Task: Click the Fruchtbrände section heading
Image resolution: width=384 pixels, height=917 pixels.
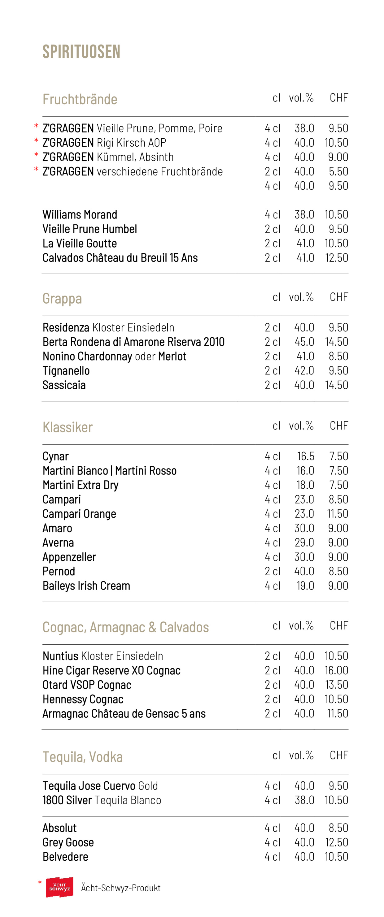Action: coord(80,99)
